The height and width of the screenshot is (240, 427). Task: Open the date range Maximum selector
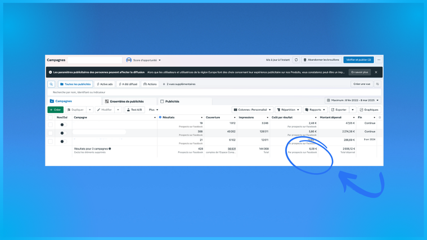tap(353, 100)
